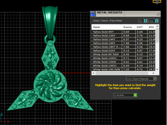Image resolution: width=167 pixels, height=125 pixels.
Task: Select the Yellow Gold:10KY row
Action: click(124, 35)
